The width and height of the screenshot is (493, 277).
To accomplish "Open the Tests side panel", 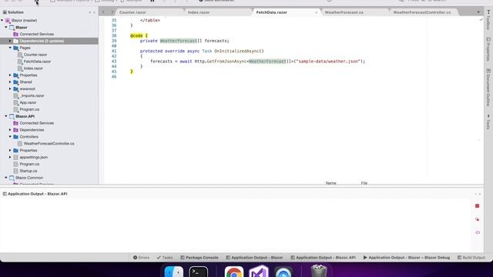I will click(488, 122).
